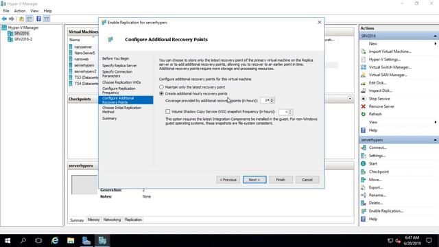Click the coverage hours value field
Viewport: 439px width, 247px height.
(265, 100)
